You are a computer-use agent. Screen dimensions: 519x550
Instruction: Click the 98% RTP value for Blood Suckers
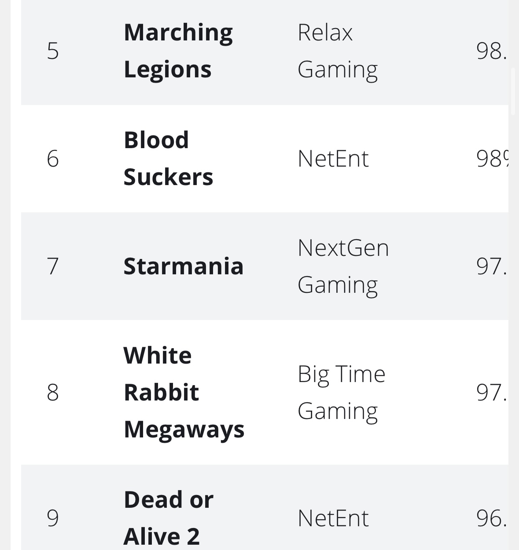[x=492, y=159]
